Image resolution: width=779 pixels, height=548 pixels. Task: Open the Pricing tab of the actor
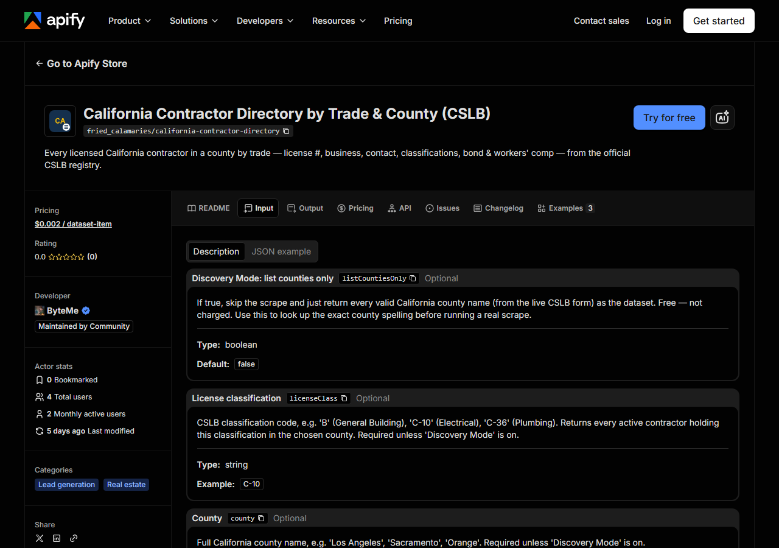[x=355, y=208]
